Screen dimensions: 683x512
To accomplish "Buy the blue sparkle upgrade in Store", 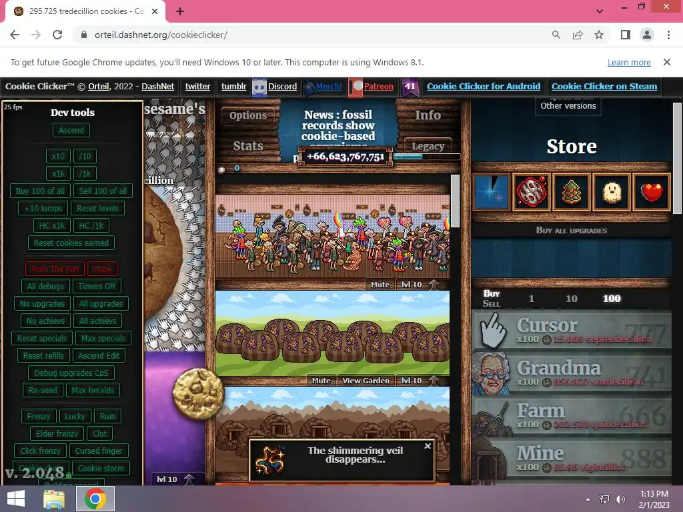I will pos(492,192).
